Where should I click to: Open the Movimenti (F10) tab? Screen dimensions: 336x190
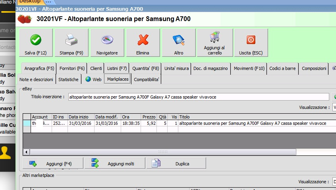pyautogui.click(x=249, y=69)
